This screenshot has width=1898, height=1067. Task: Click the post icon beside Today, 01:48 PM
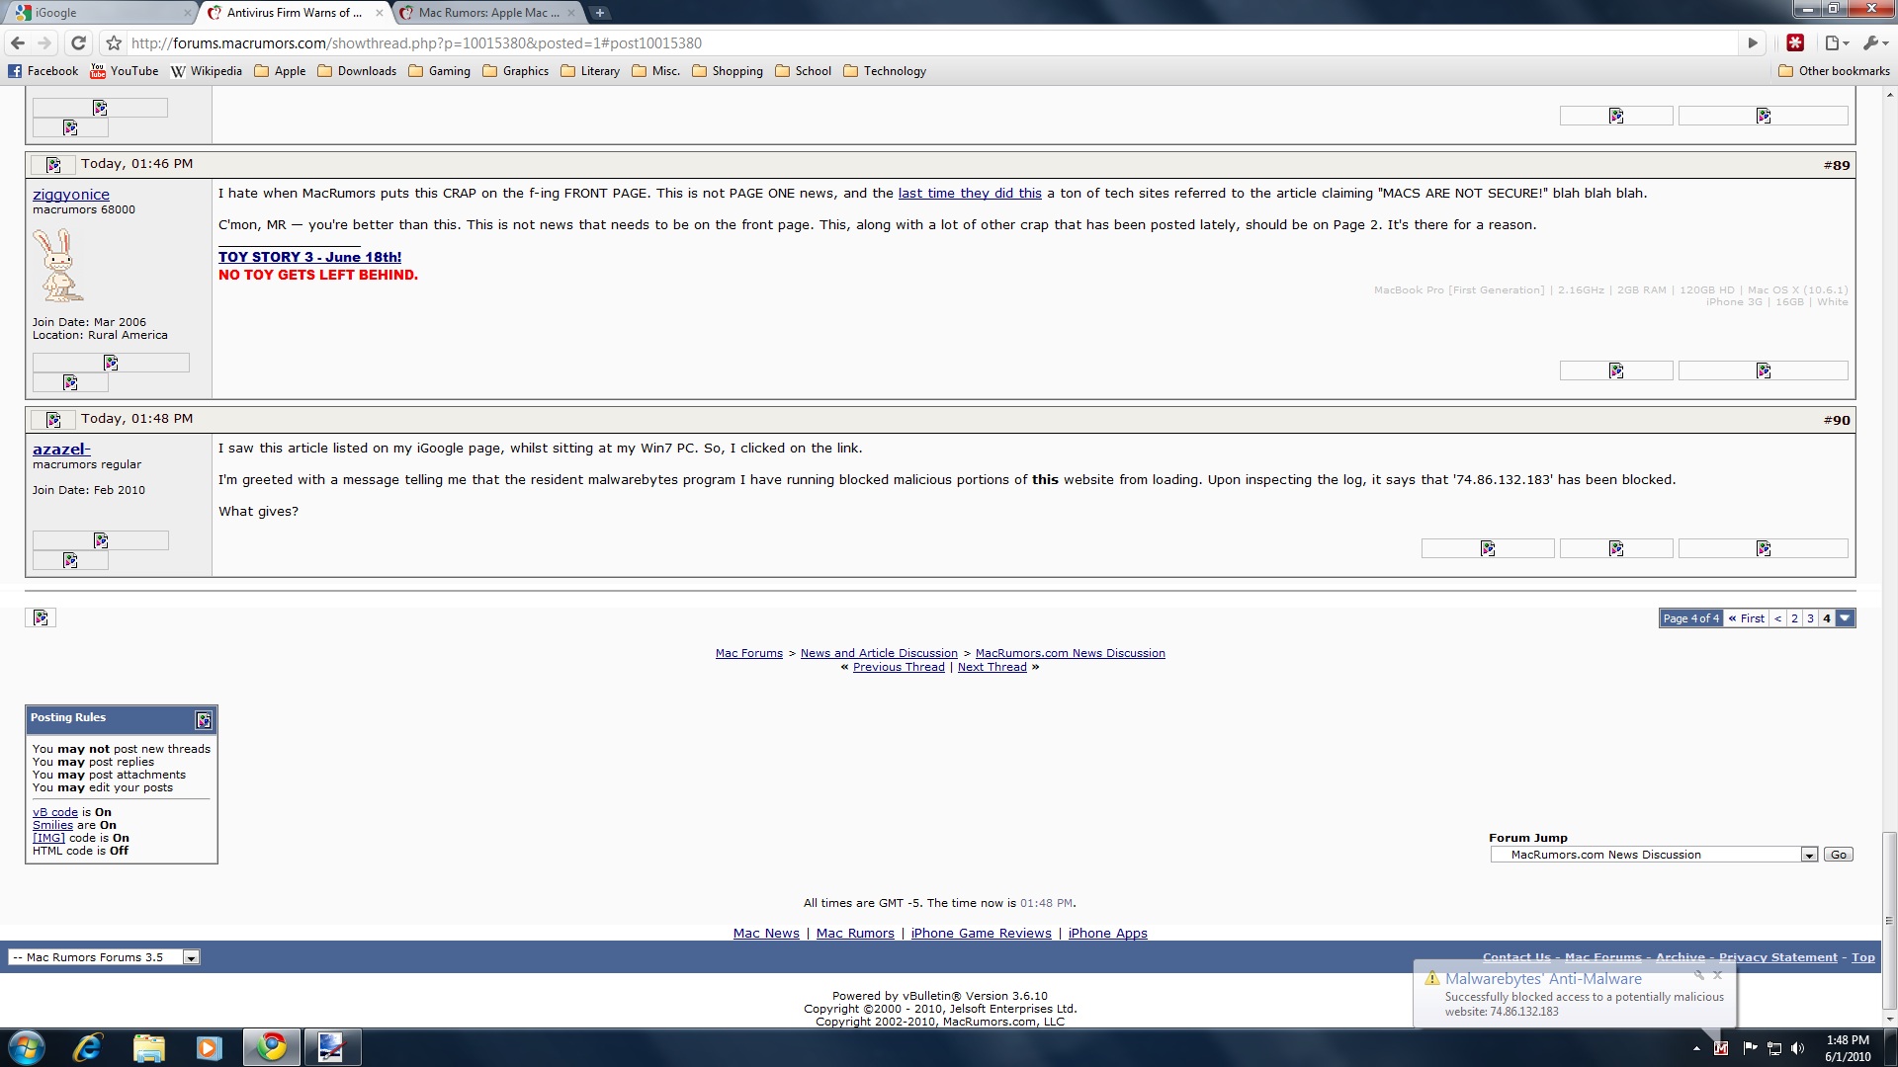coord(53,420)
